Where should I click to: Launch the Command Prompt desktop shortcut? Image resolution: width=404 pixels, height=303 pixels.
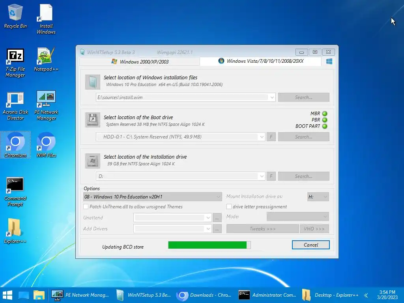pyautogui.click(x=15, y=192)
